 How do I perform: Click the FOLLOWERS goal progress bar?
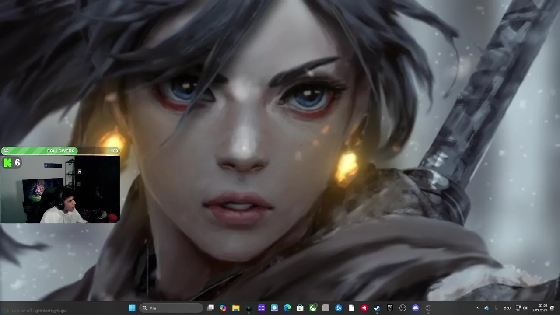coord(60,151)
